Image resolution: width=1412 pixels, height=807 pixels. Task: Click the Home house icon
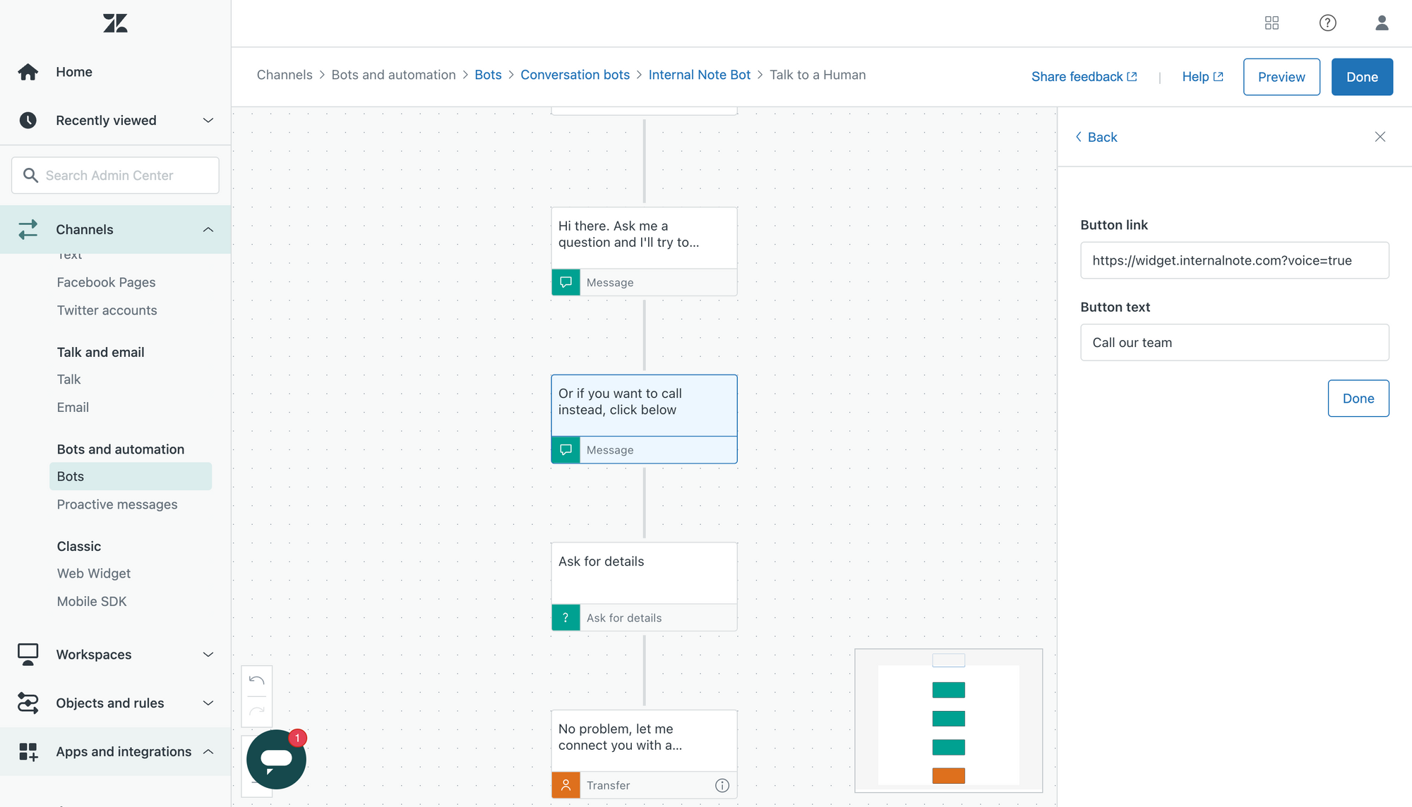(x=28, y=72)
